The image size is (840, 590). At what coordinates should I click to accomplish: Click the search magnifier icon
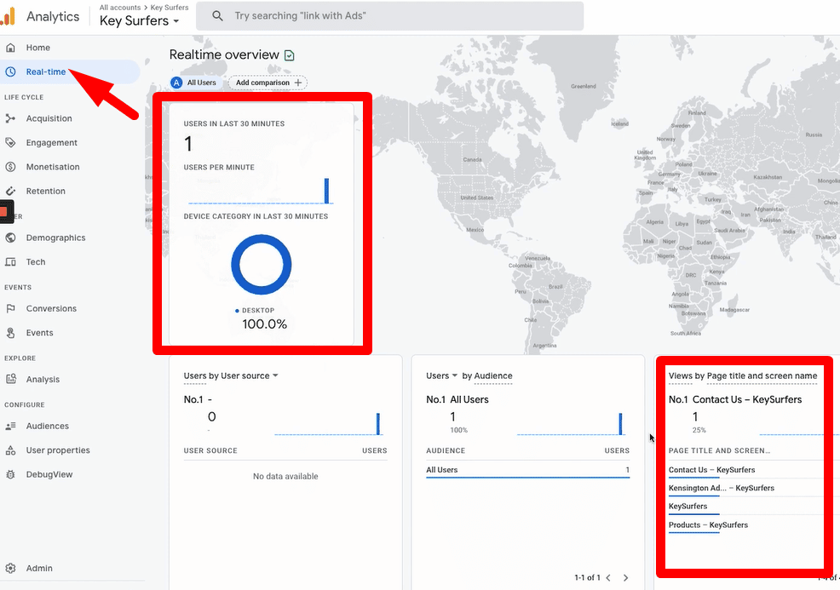click(217, 16)
